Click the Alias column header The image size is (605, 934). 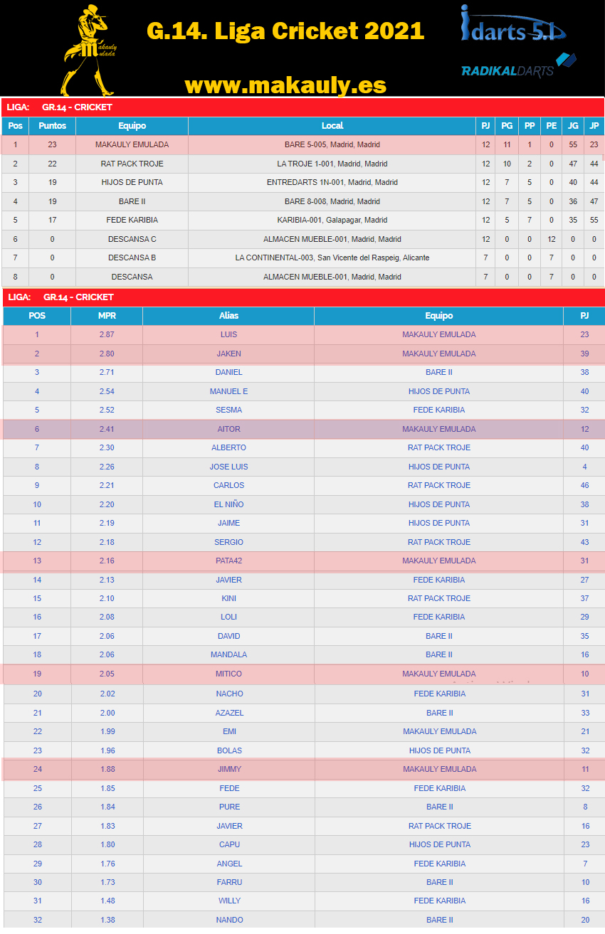228,316
